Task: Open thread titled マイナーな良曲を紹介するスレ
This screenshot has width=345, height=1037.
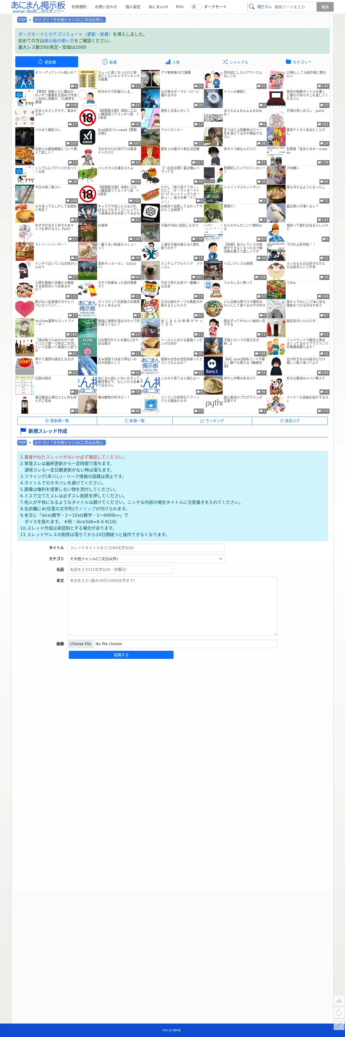Action: tap(307, 399)
